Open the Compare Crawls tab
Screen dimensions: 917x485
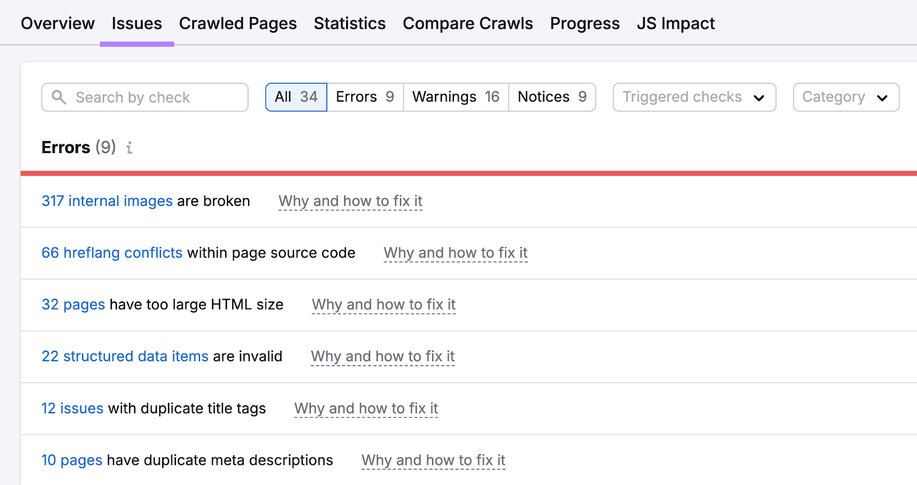click(x=467, y=24)
